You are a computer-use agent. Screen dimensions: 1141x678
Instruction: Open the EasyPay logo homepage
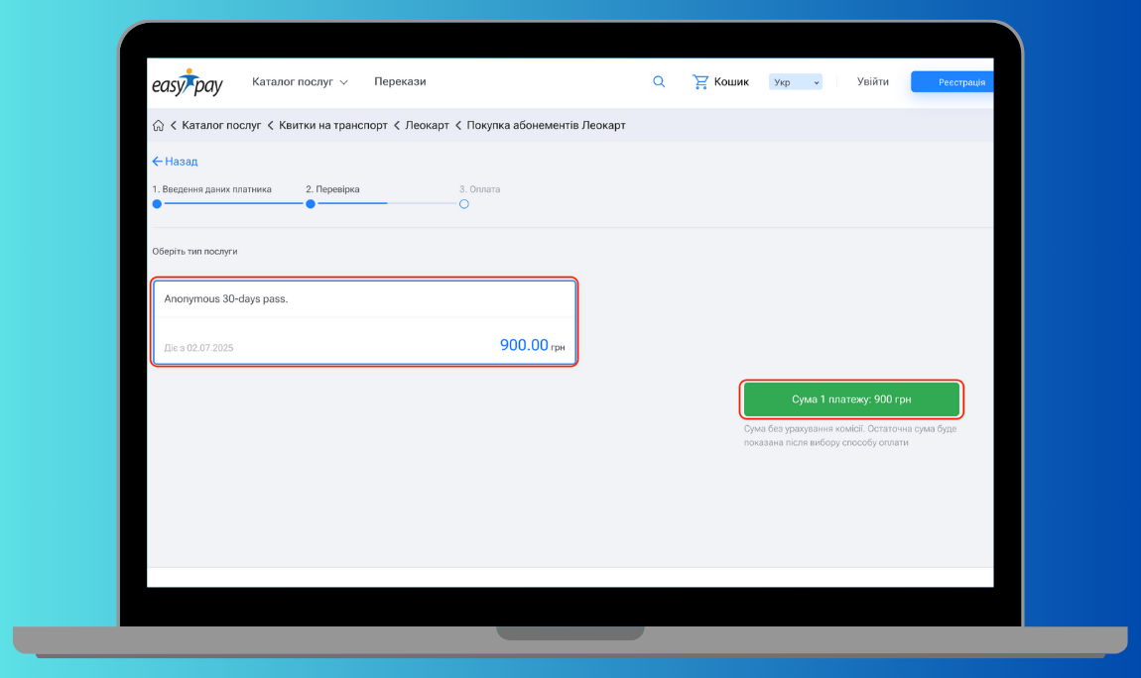[x=187, y=83]
